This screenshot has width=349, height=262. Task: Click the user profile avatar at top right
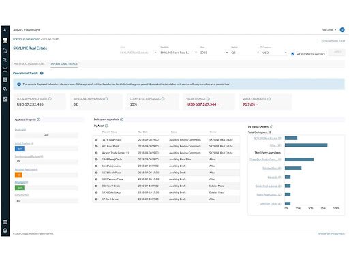pos(342,30)
